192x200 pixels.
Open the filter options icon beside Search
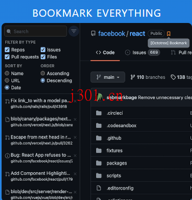[74, 31]
